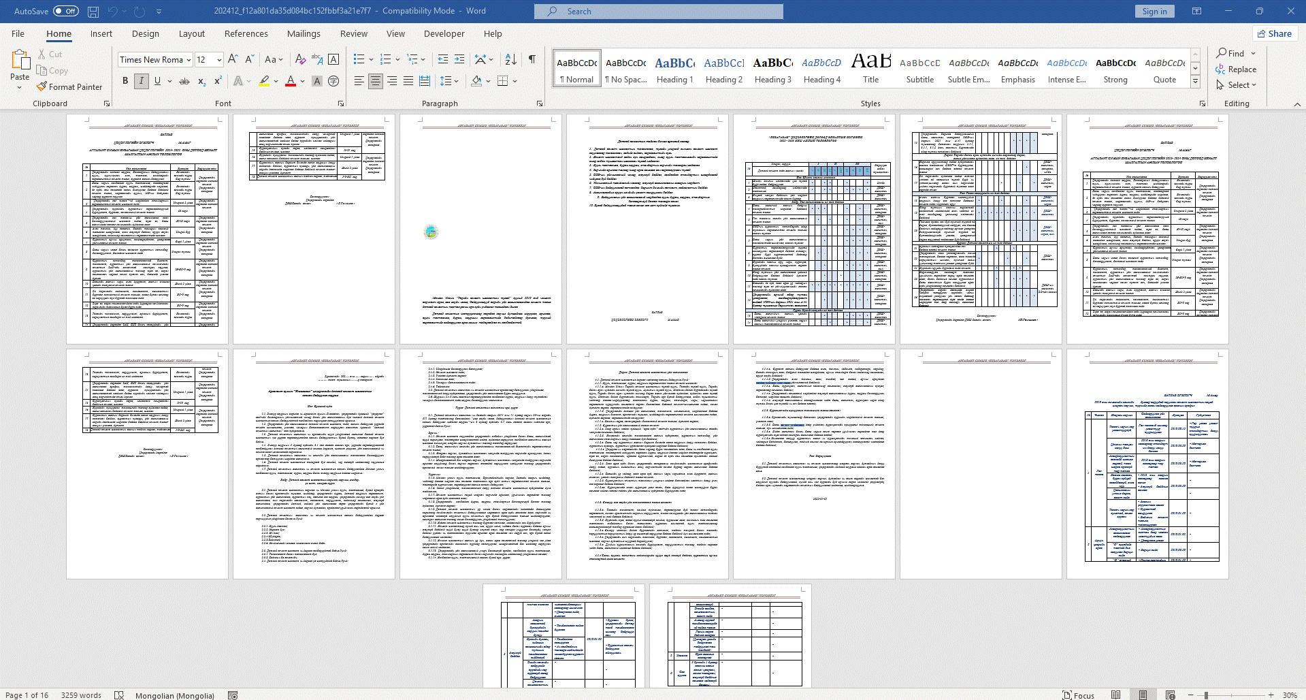Click the Sign in button
The image size is (1306, 700).
[1154, 12]
